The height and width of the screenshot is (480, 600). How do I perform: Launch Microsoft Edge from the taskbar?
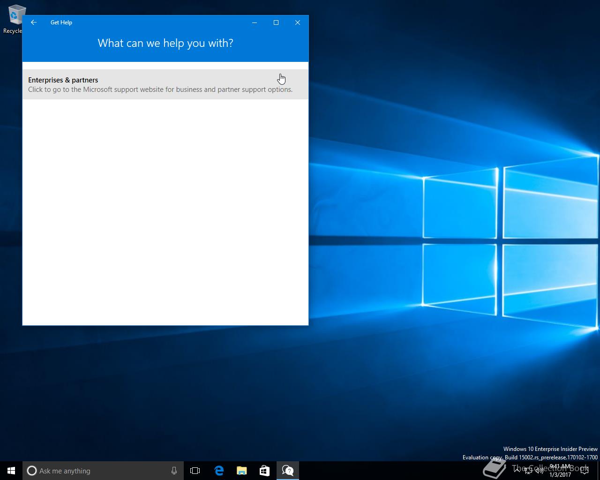[x=218, y=471]
